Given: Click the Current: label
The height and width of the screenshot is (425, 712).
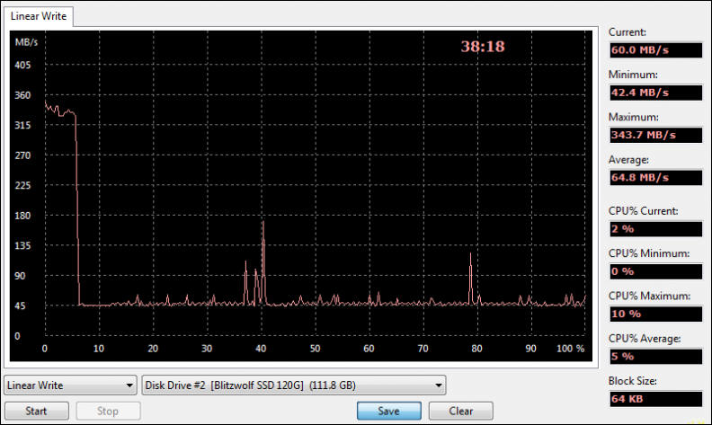Looking at the screenshot, I should 627,32.
